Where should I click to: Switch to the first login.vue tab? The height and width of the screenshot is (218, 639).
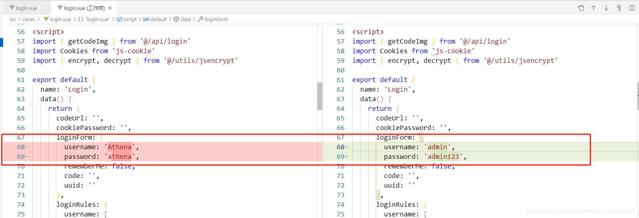point(23,8)
